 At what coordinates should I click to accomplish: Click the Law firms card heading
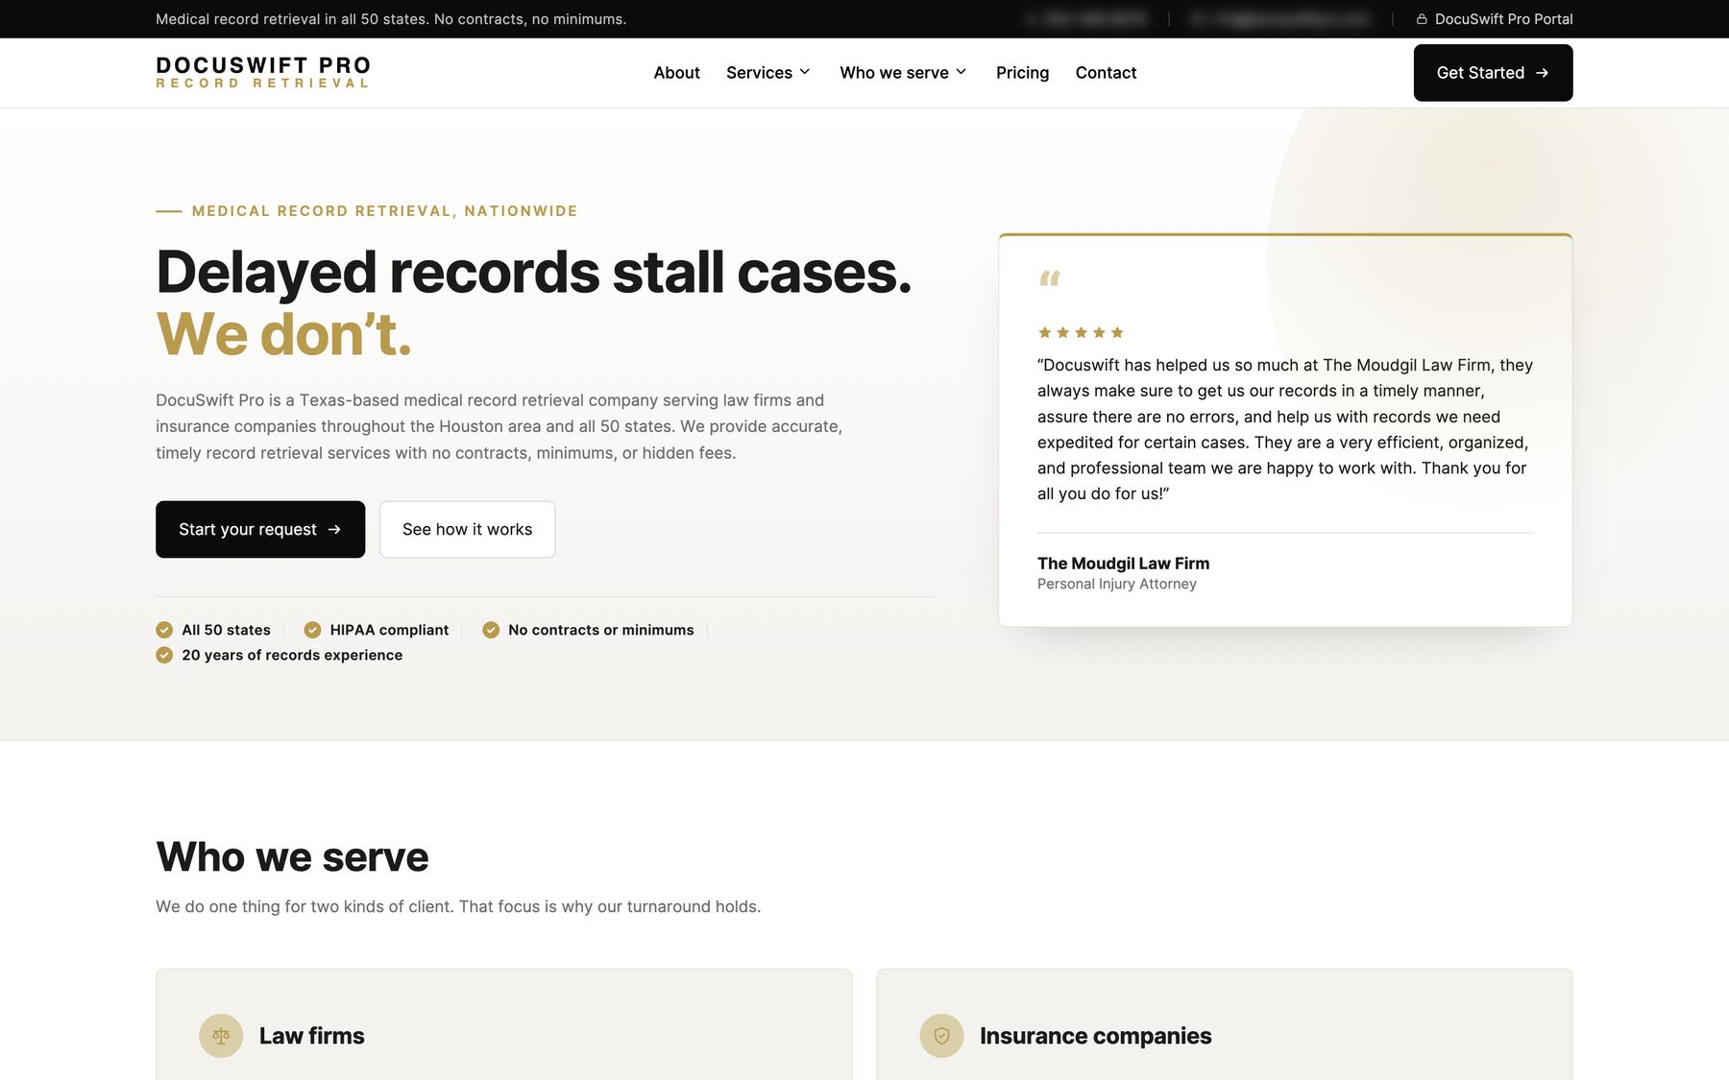(312, 1036)
